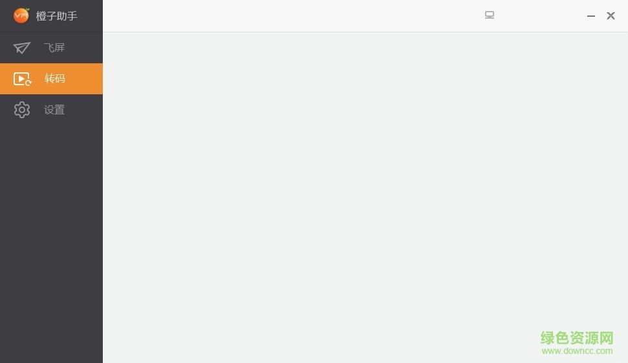The height and width of the screenshot is (363, 628).
Task: Click the video transcode icon in sidebar
Action: coord(22,79)
